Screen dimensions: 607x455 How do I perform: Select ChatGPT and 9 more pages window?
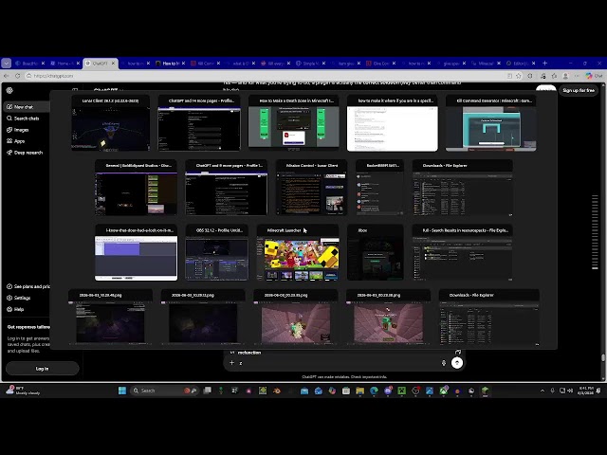tap(226, 188)
